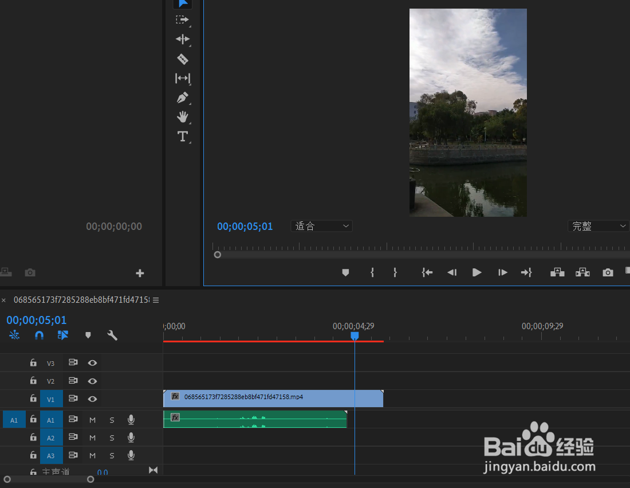Open the zoom level dropdown 适合
The height and width of the screenshot is (488, 630).
pos(321,226)
